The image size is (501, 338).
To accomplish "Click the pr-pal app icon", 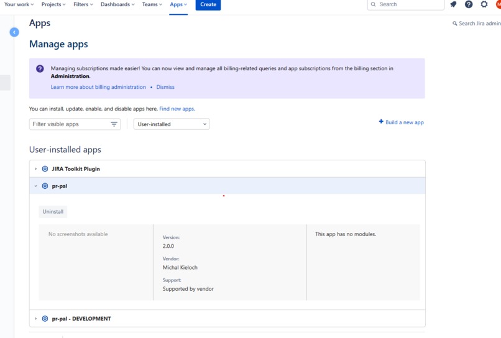I will pyautogui.click(x=45, y=186).
